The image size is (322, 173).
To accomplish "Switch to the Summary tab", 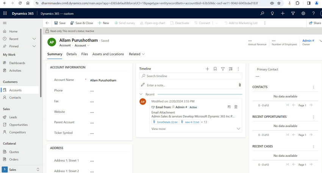I will click(55, 54).
